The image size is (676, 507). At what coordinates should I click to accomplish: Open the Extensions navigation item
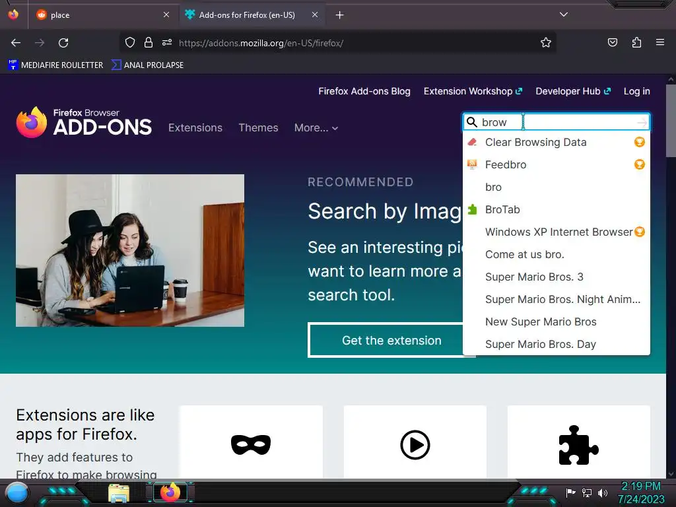[x=195, y=127]
